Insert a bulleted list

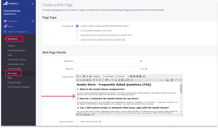pos(97,80)
